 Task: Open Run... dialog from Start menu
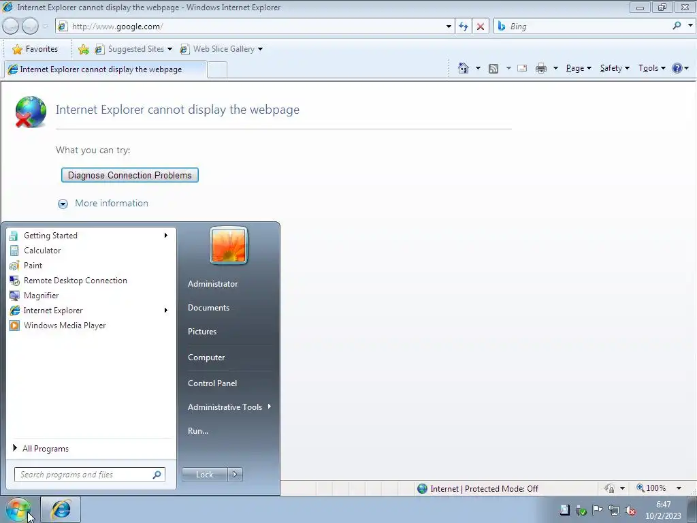coord(198,431)
